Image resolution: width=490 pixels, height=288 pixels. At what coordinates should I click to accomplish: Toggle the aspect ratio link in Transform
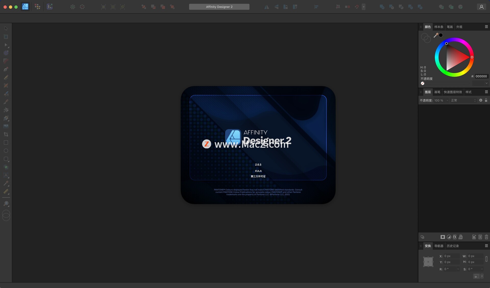pos(486,259)
